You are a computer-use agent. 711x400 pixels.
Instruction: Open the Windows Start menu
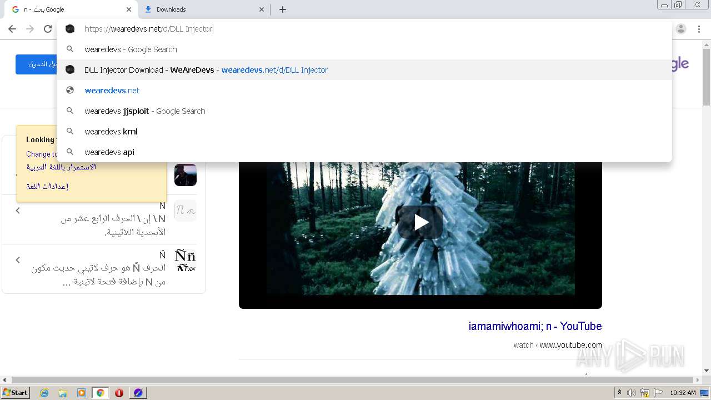point(16,393)
